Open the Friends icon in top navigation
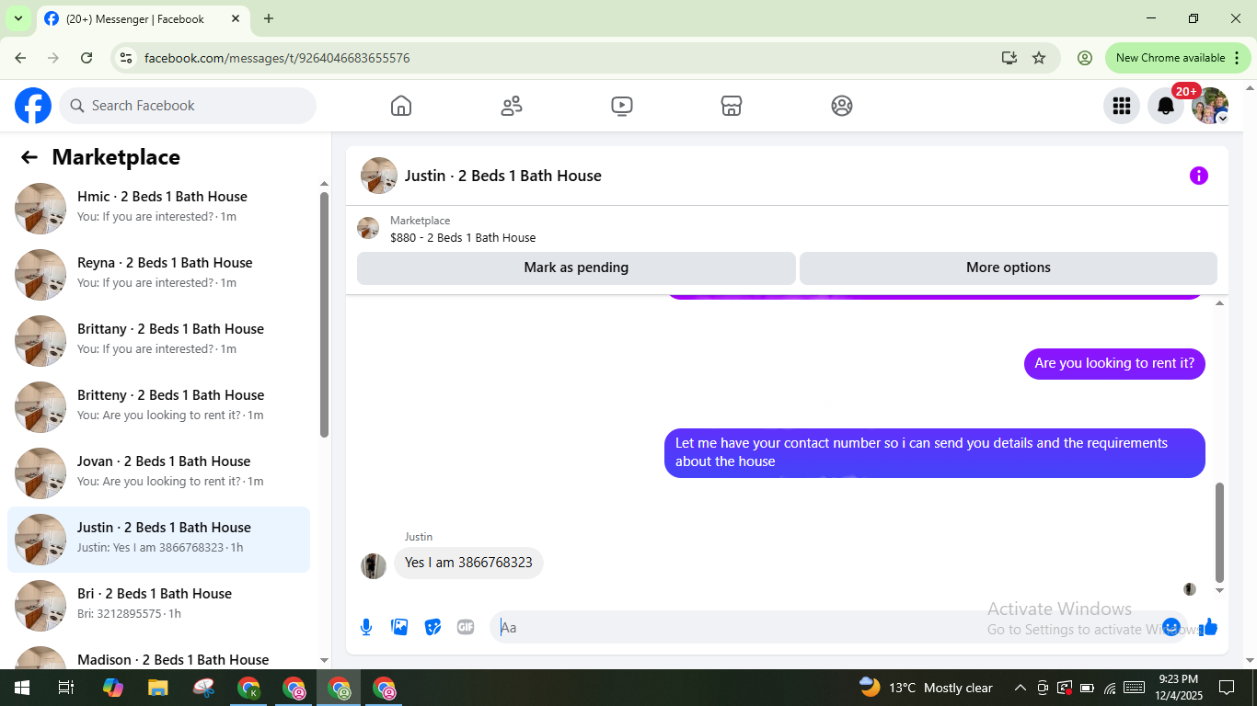This screenshot has height=706, width=1257. click(x=512, y=106)
